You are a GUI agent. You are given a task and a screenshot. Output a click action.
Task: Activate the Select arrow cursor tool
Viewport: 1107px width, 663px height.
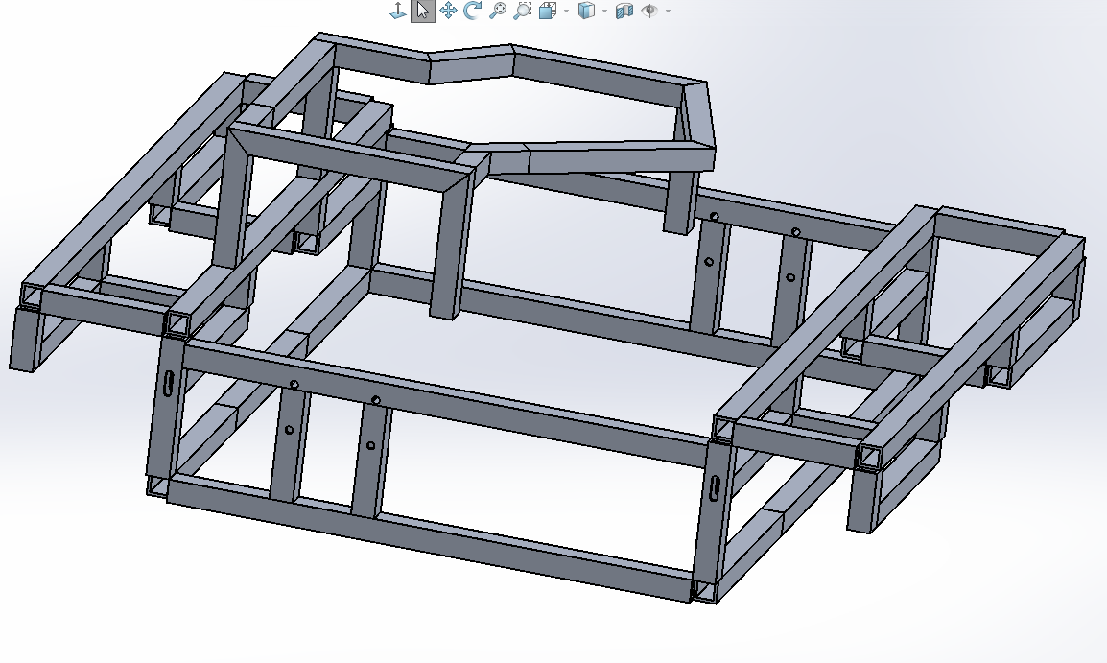pyautogui.click(x=422, y=11)
